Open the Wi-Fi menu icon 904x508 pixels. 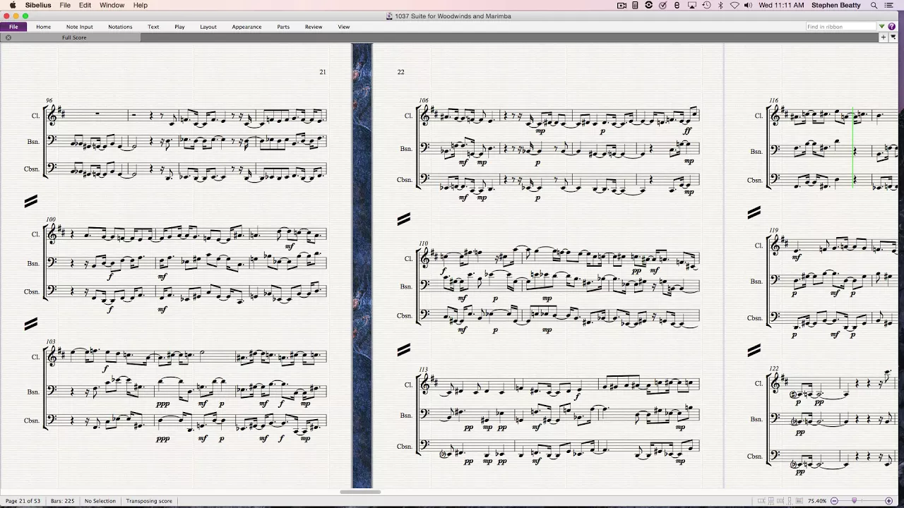pyautogui.click(x=734, y=5)
